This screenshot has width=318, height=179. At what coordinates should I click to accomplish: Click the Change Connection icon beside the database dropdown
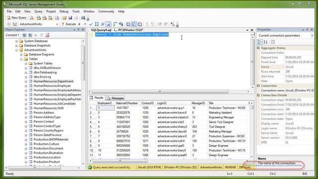[x=14, y=24]
